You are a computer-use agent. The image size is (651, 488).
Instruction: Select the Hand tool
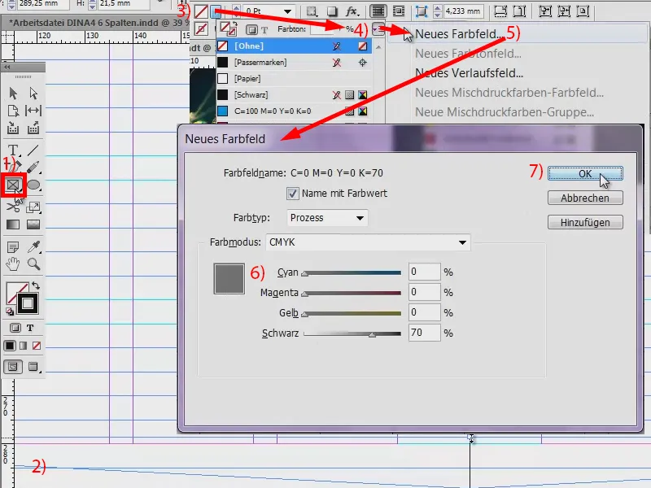click(x=13, y=264)
